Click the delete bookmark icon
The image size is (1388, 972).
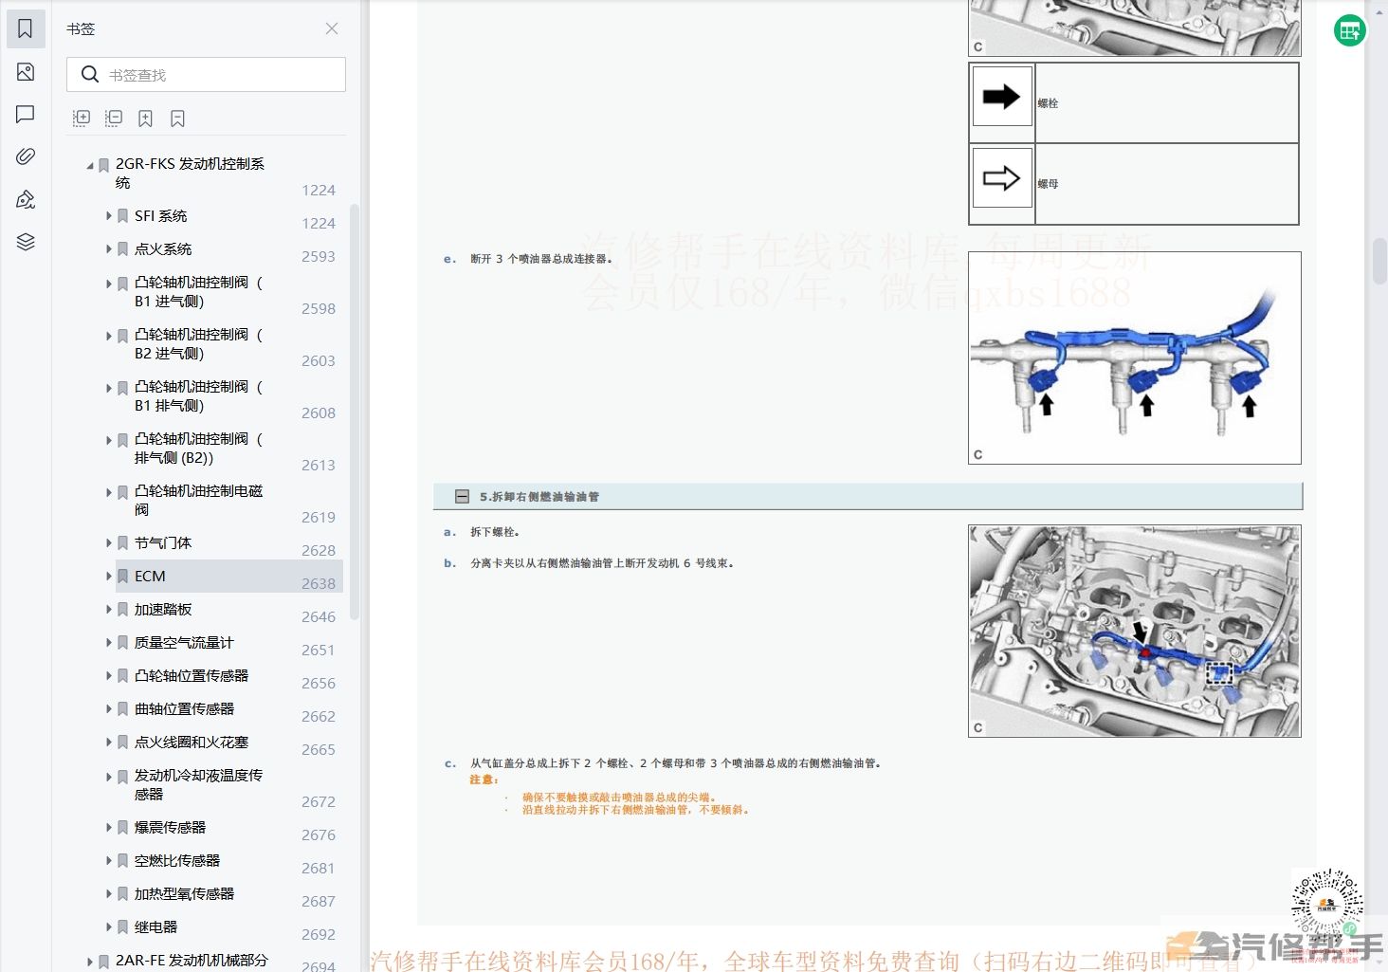coord(177,118)
